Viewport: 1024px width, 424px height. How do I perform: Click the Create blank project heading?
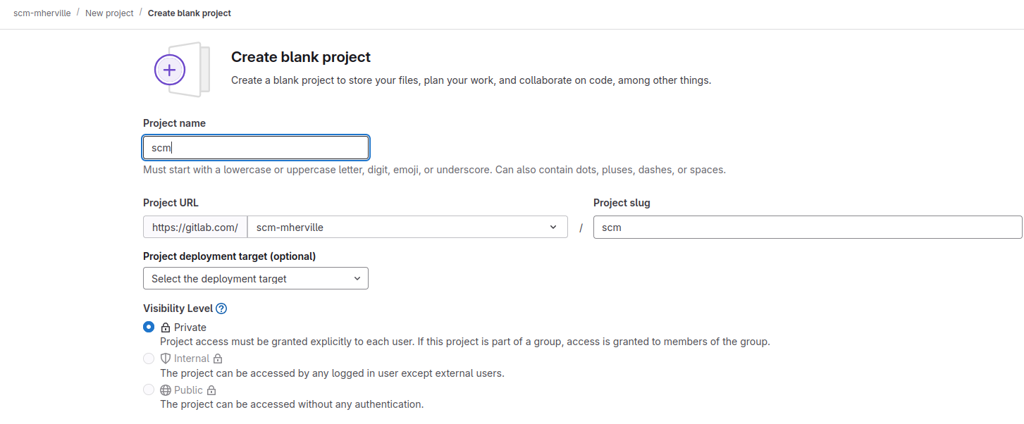(x=301, y=57)
